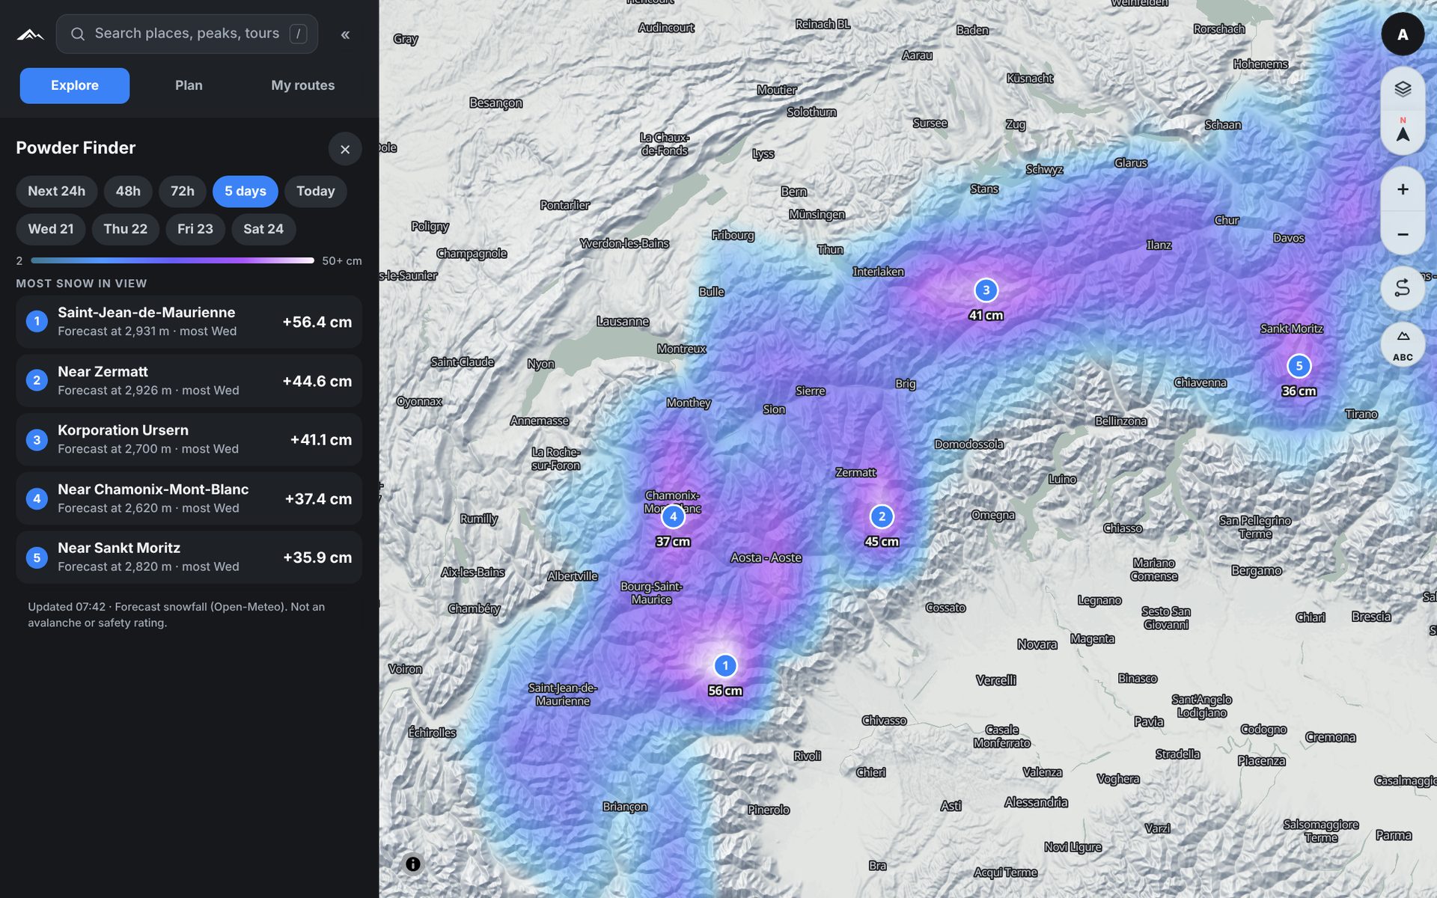The width and height of the screenshot is (1437, 898).
Task: Select the Wed 21 chip
Action: click(x=51, y=229)
